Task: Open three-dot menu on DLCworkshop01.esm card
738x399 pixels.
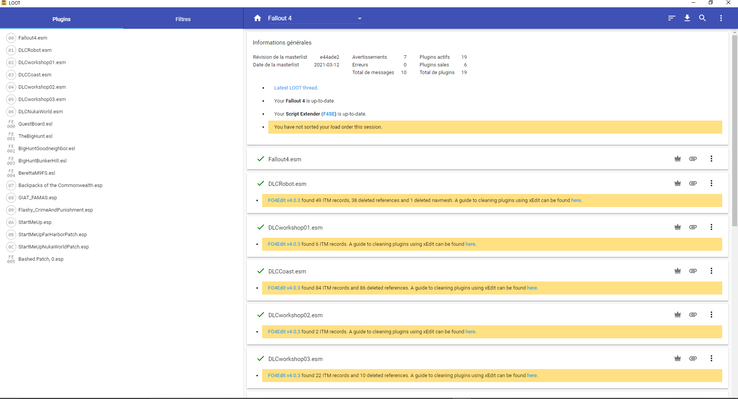Action: (x=711, y=227)
